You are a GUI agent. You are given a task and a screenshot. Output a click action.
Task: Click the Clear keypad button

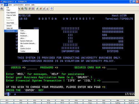[x=90, y=103]
